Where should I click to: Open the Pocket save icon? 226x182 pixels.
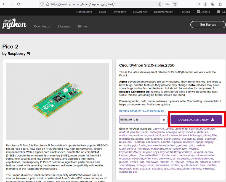[198, 4]
